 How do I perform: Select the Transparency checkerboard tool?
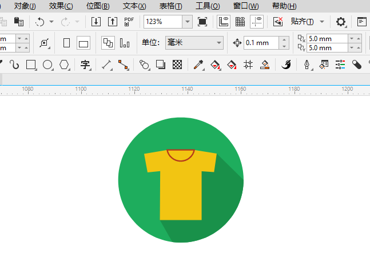click(x=177, y=65)
